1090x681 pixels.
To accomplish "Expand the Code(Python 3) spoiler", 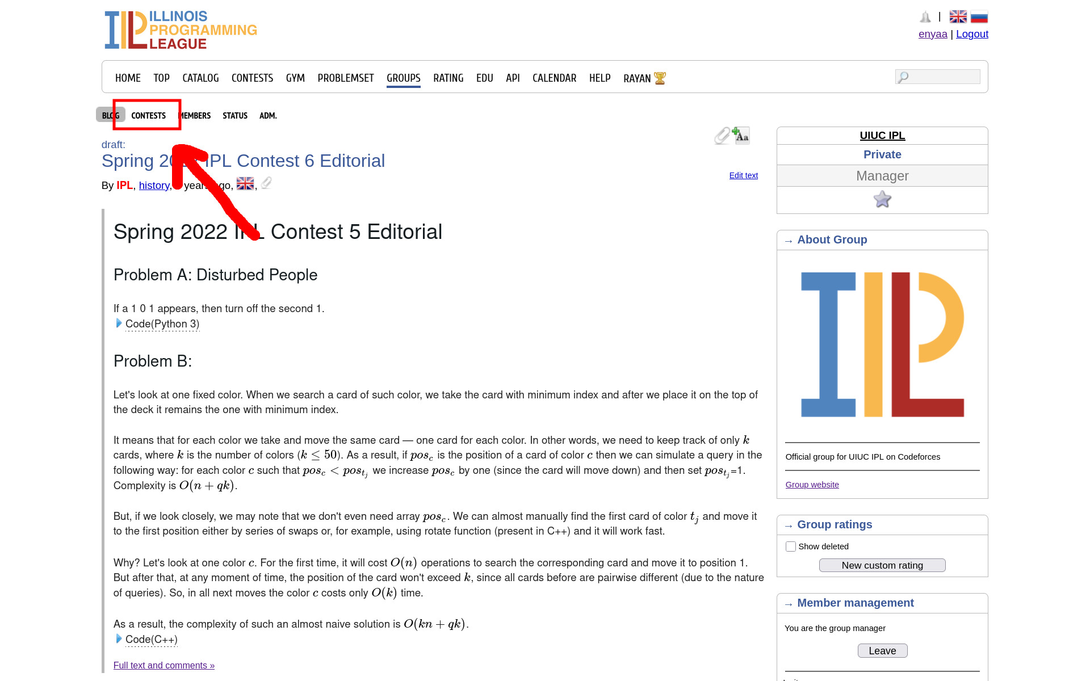I will point(162,324).
